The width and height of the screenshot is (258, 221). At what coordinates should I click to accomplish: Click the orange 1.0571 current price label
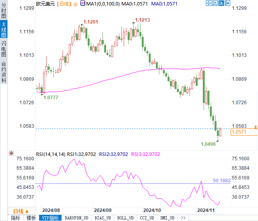coord(244,132)
